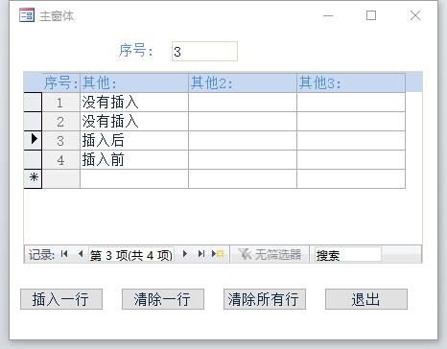Go to next record arrow

click(185, 254)
